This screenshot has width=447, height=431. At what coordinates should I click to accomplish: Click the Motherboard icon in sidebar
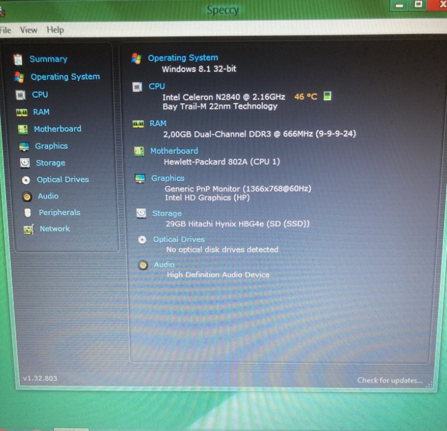[x=23, y=130]
